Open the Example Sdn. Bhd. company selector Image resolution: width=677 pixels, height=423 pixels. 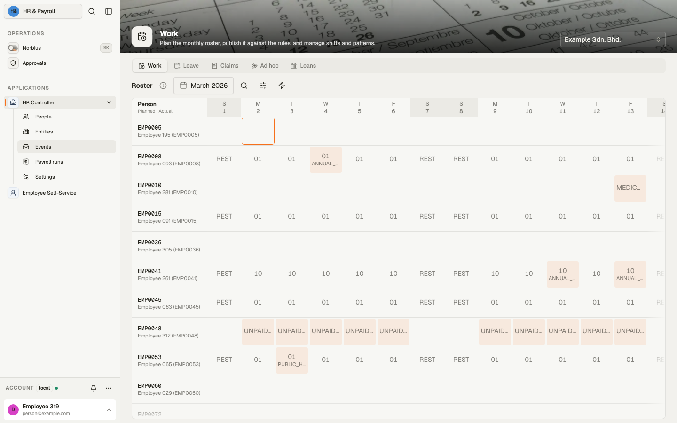pyautogui.click(x=613, y=39)
